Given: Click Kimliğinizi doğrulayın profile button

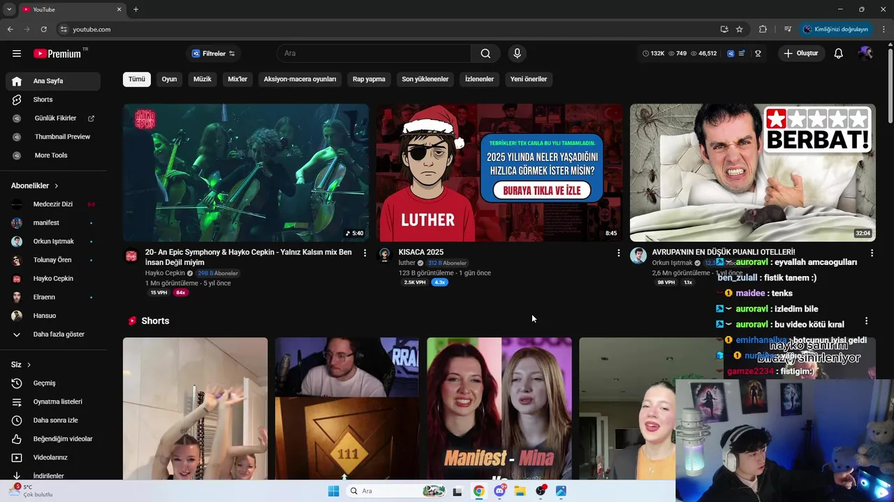Looking at the screenshot, I should point(836,29).
